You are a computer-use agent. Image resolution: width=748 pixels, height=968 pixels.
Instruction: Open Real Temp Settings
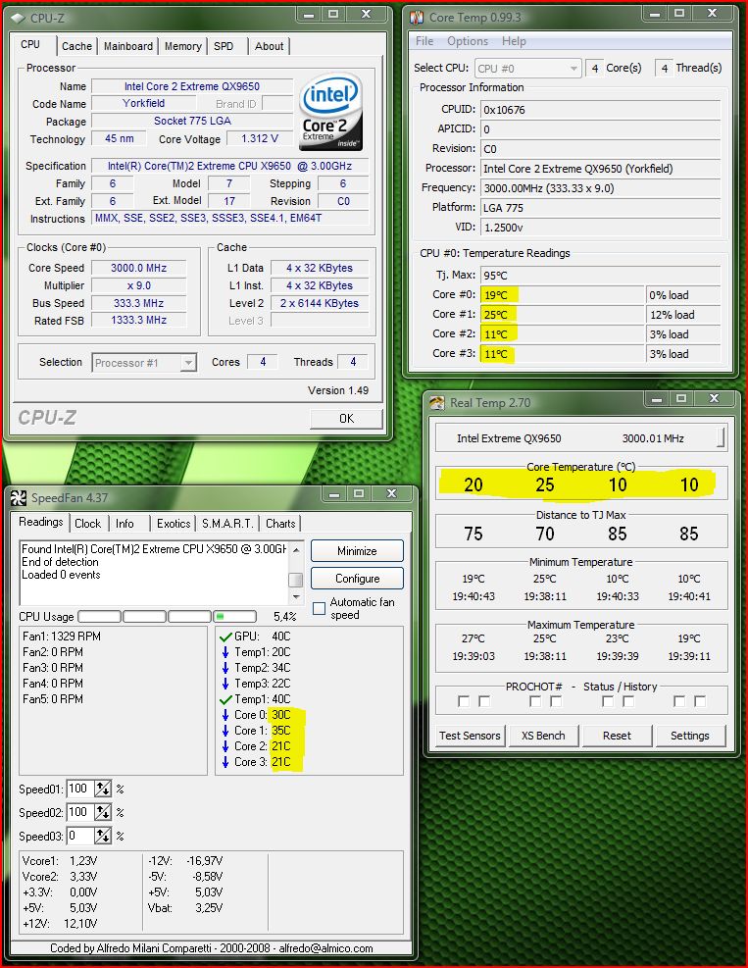coord(689,736)
